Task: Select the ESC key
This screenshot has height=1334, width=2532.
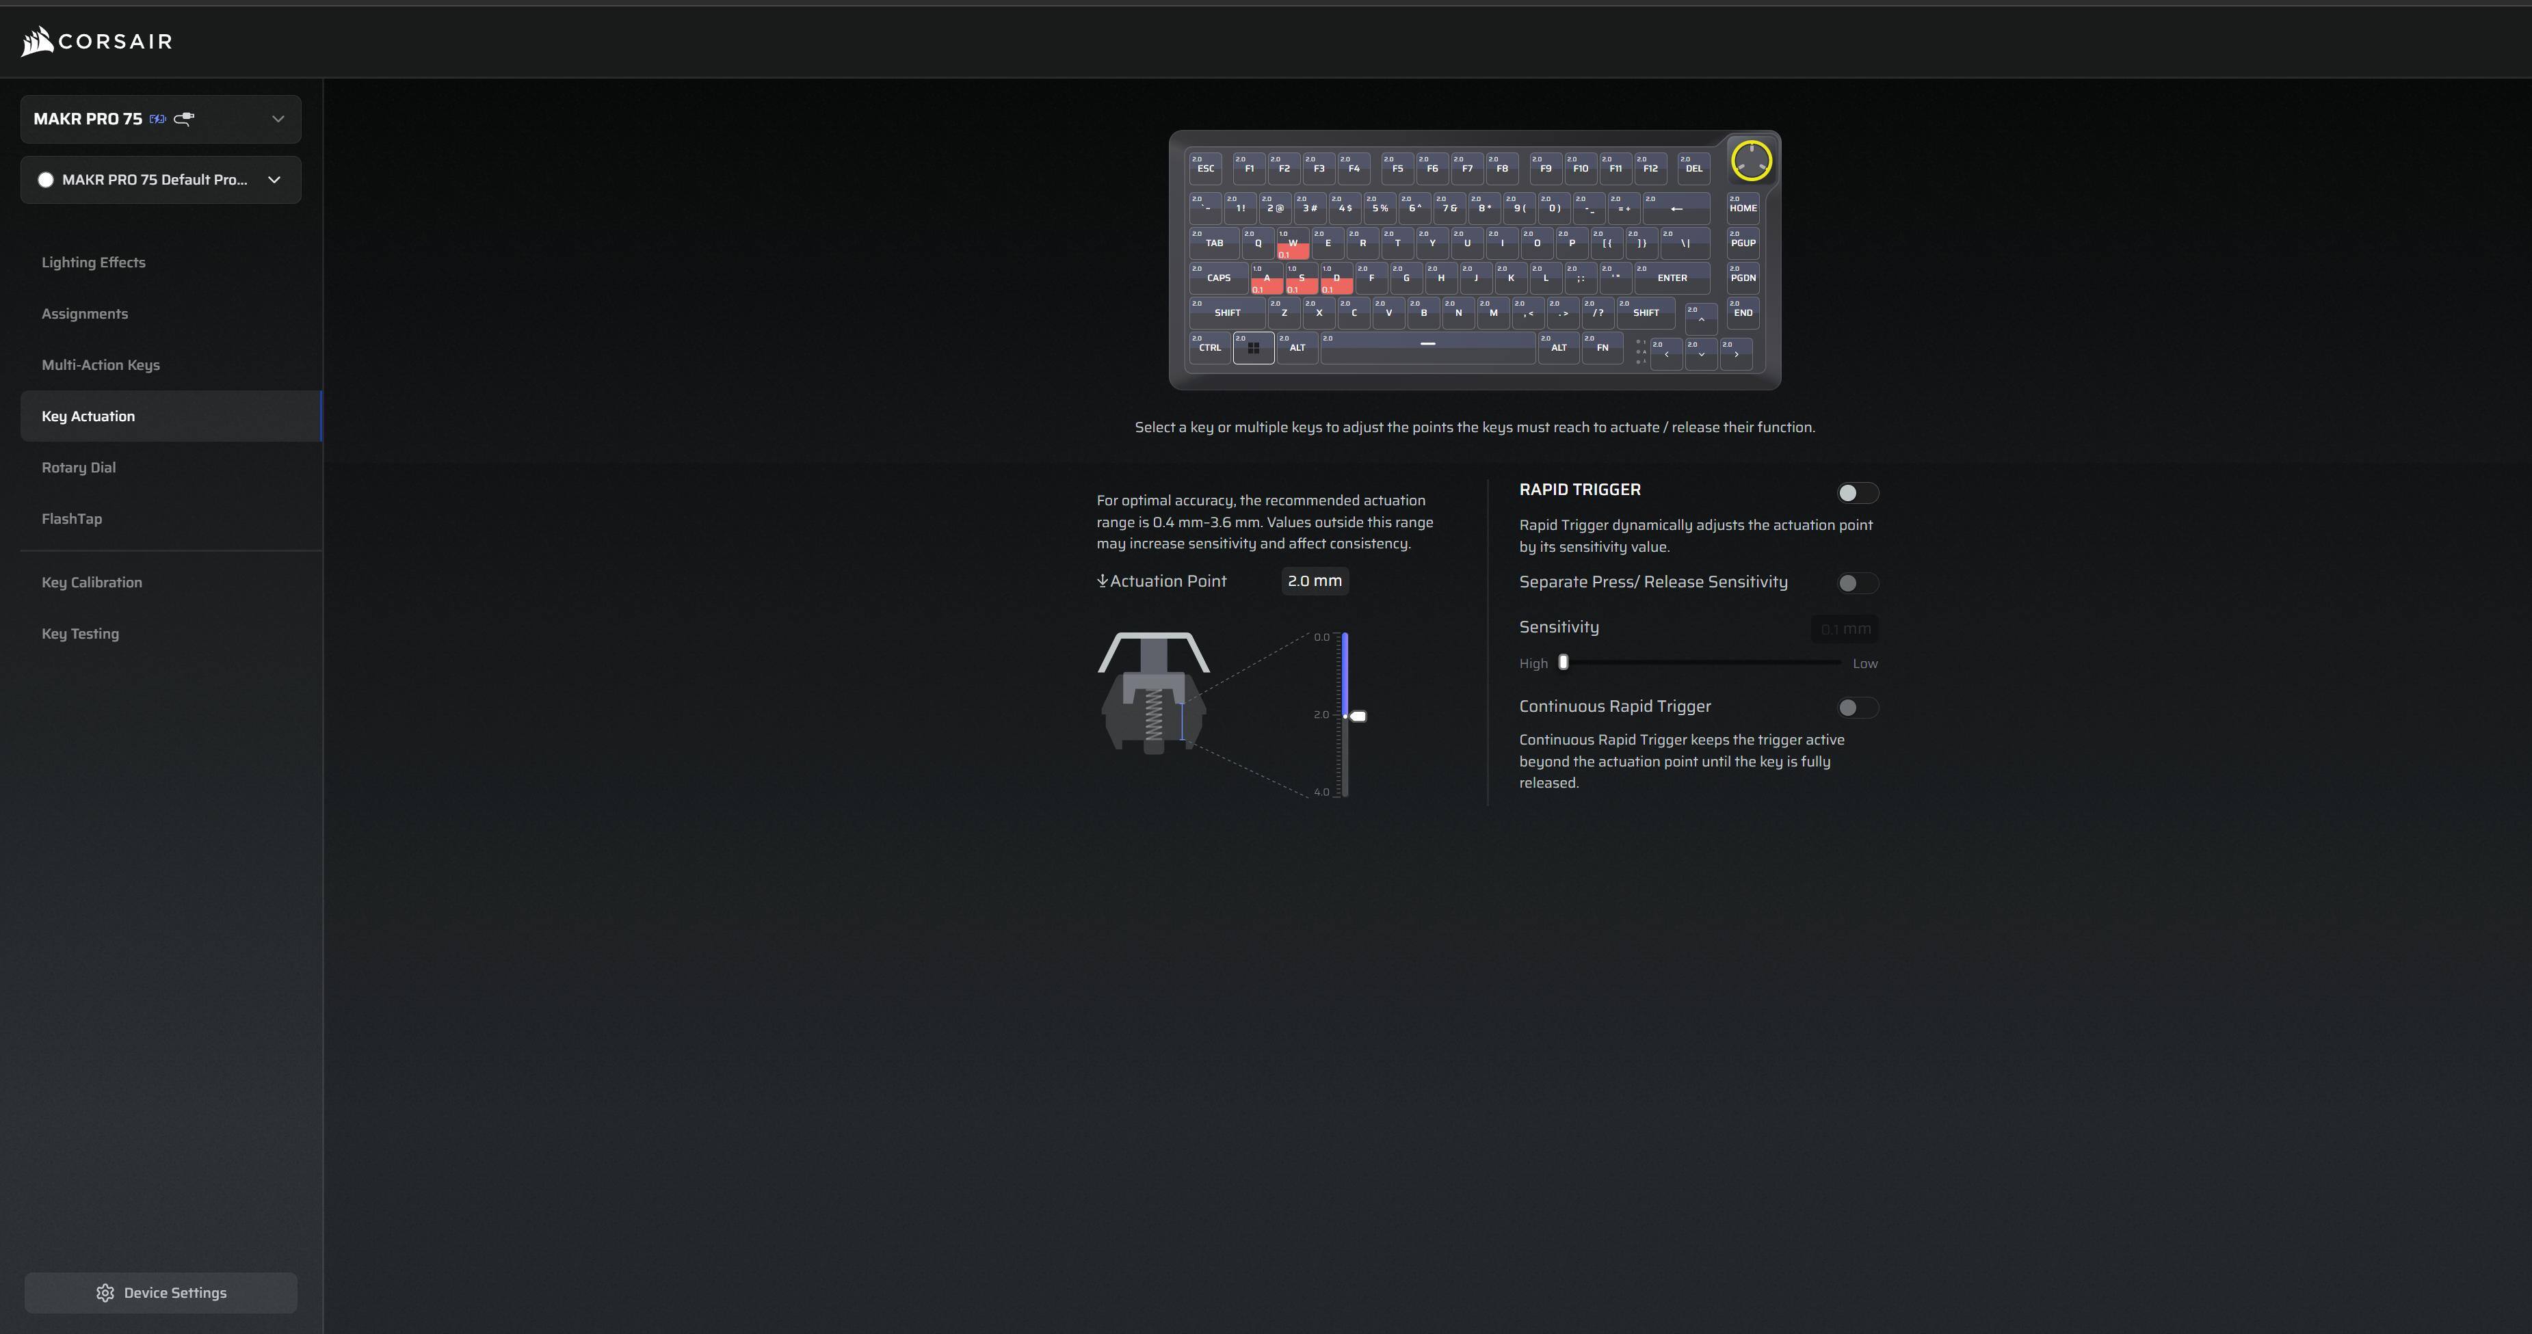Action: tap(1205, 168)
